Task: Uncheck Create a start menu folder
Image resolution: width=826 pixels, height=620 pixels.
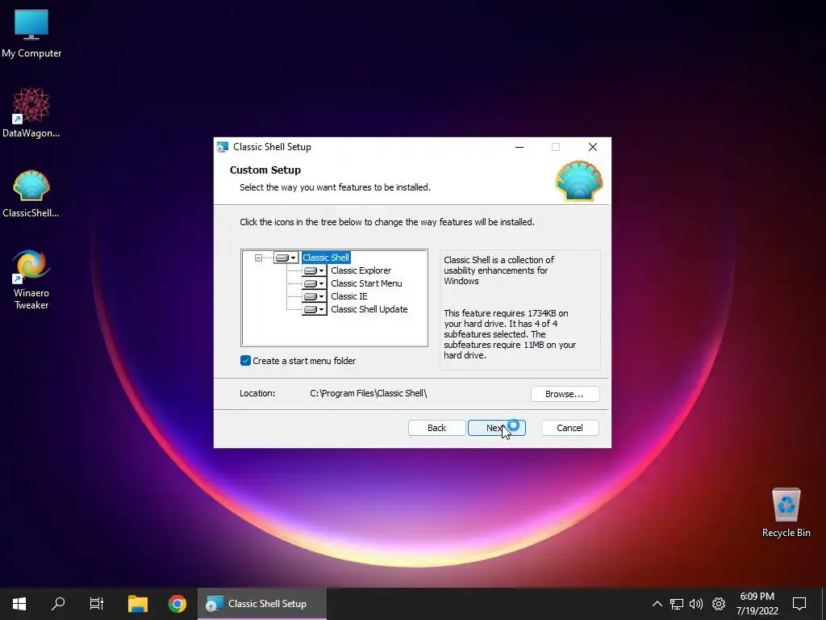Action: point(245,361)
